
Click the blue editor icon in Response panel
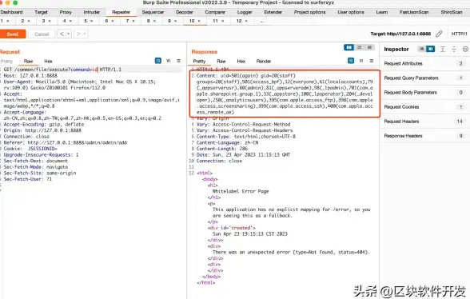click(x=351, y=61)
